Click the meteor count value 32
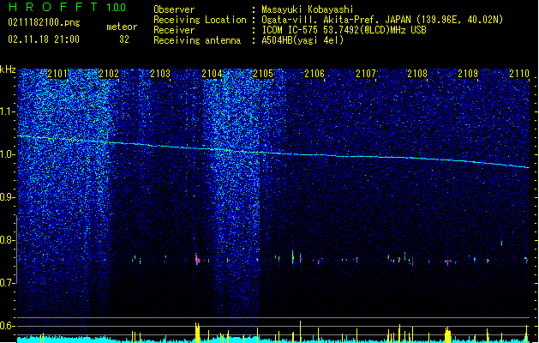The width and height of the screenshot is (539, 343). coord(124,39)
